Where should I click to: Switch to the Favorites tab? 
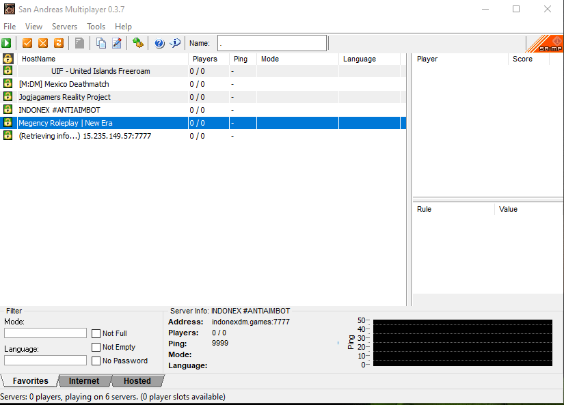point(30,381)
